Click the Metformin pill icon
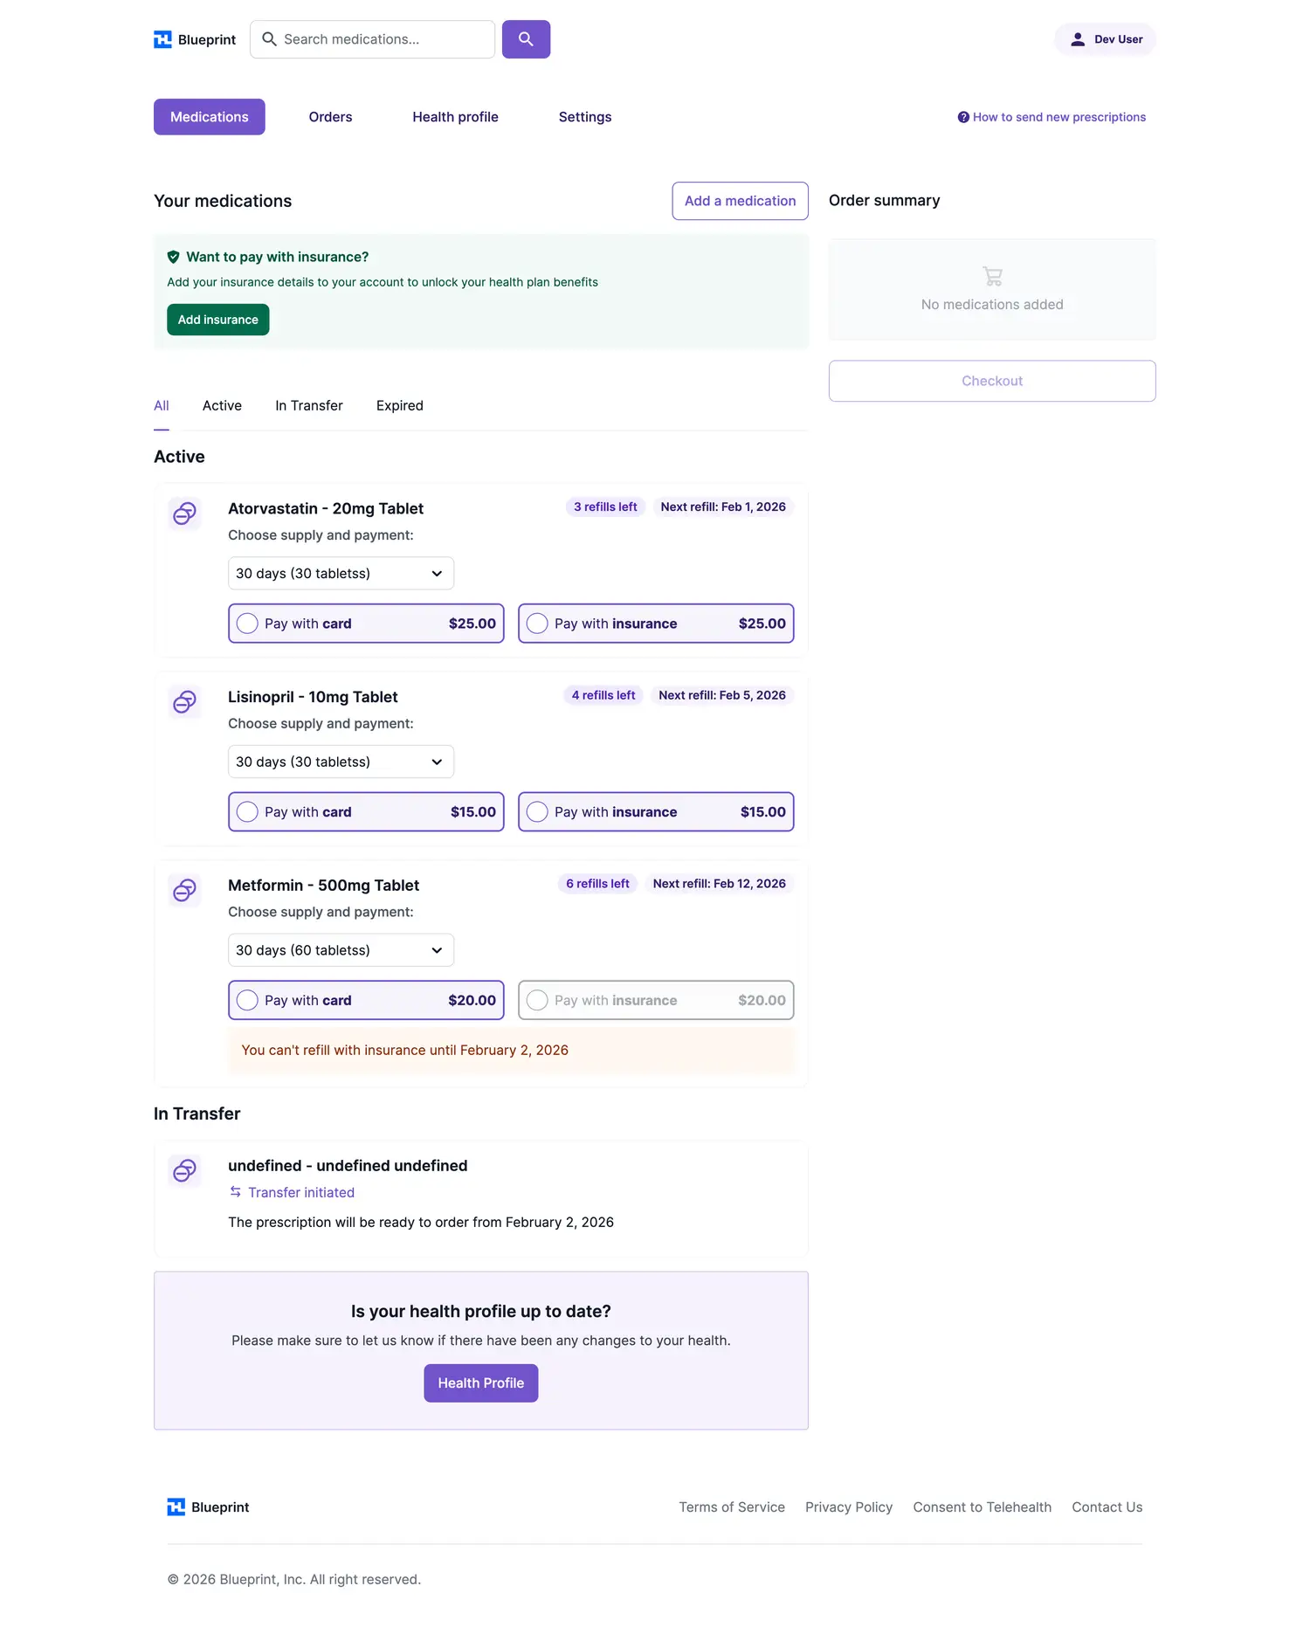The image size is (1310, 1641). [184, 891]
